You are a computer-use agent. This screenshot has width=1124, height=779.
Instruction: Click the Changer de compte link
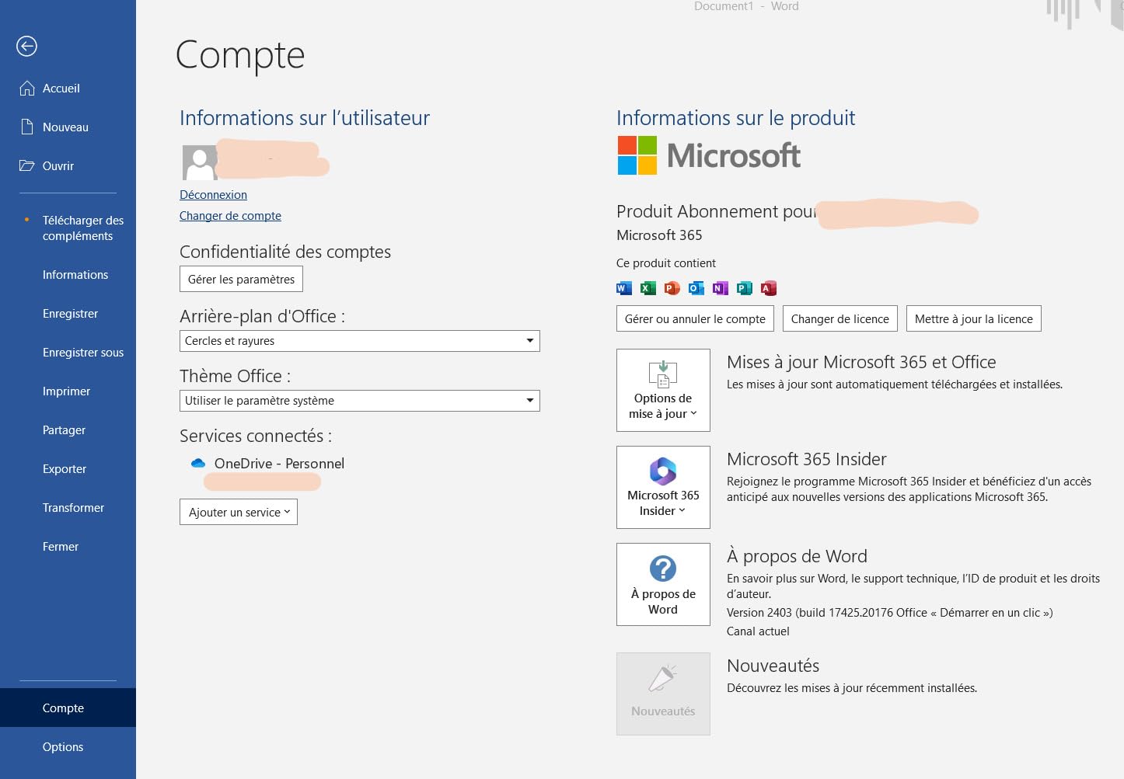point(230,216)
